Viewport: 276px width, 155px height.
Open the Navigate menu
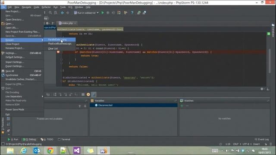click(x=26, y=7)
